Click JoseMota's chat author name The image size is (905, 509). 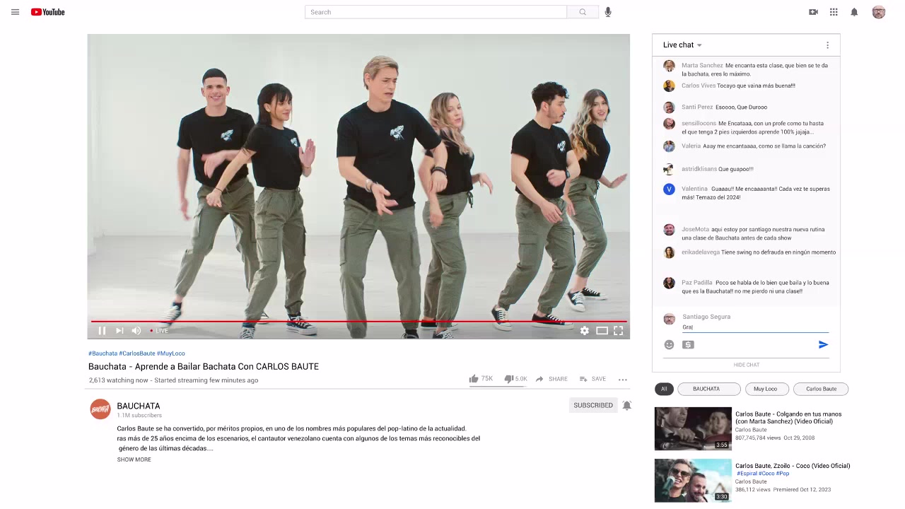(695, 230)
